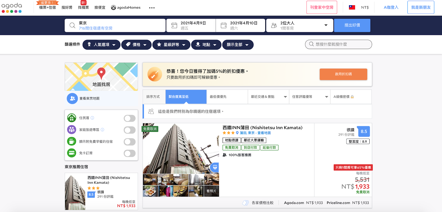This screenshot has height=212, width=442.
Task: Click the agodaHomes house icon
Action: (113, 8)
